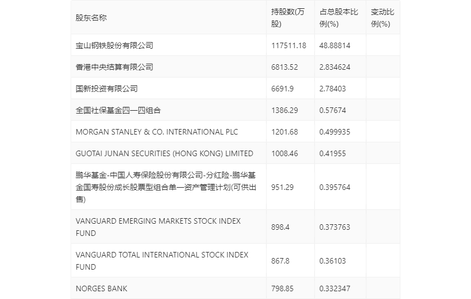Click the value 951.29
The image size is (471, 299).
tap(283, 187)
